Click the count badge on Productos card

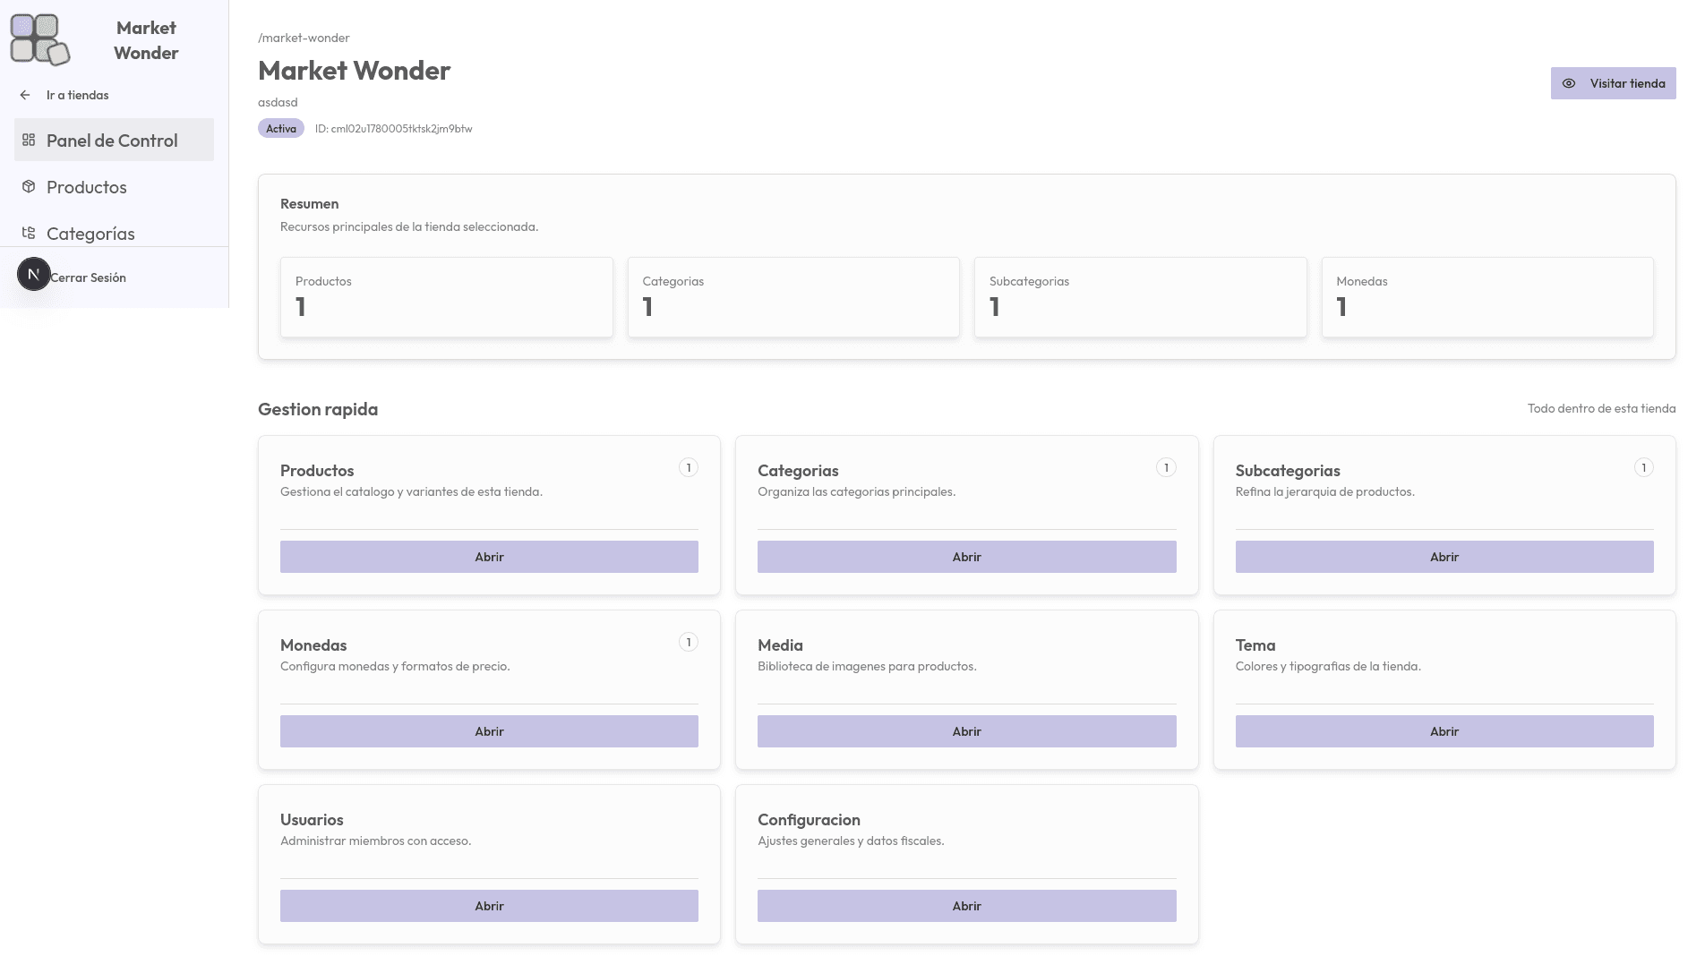(688, 467)
